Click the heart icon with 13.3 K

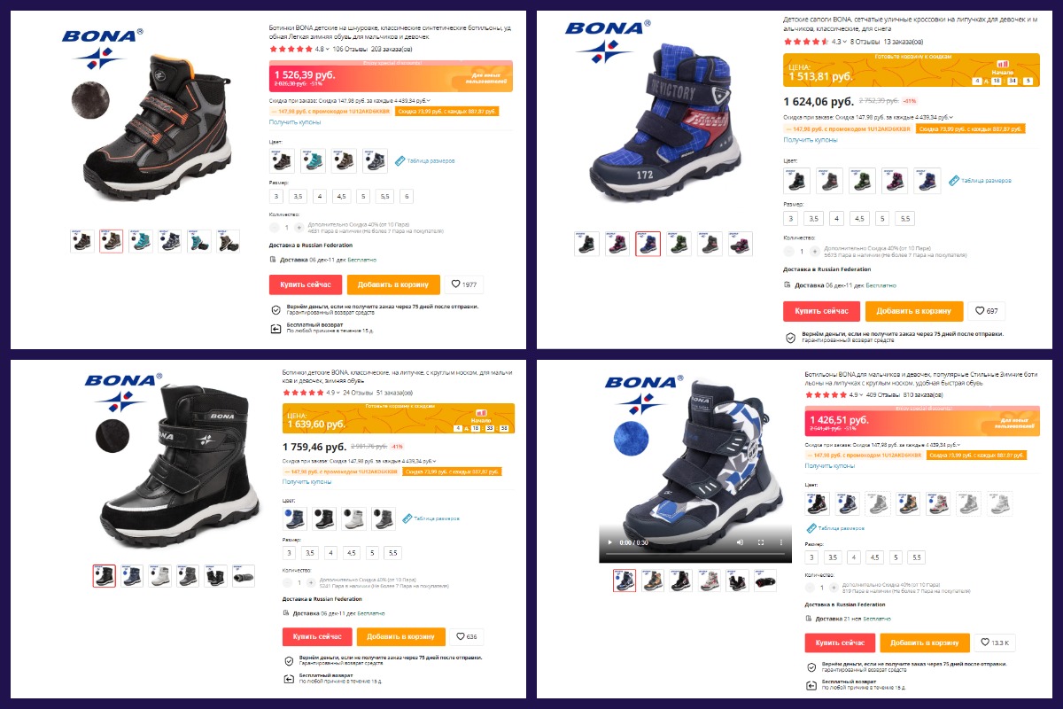pos(995,643)
